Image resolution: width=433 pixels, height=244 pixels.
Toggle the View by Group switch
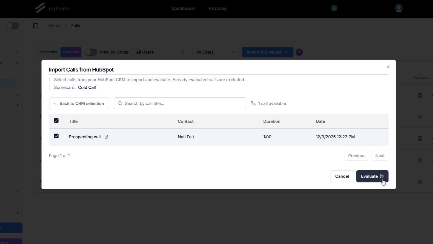coord(91,52)
